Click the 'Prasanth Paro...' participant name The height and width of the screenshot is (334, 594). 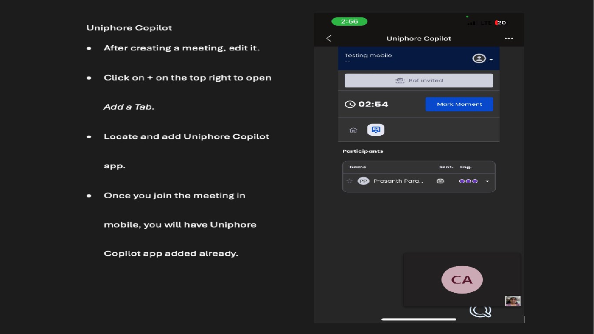click(x=398, y=181)
